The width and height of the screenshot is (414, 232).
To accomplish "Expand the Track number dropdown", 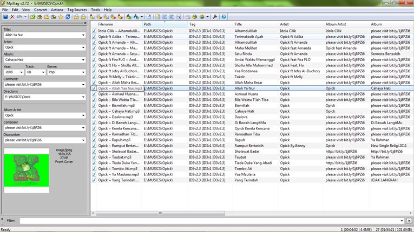I will (43, 72).
